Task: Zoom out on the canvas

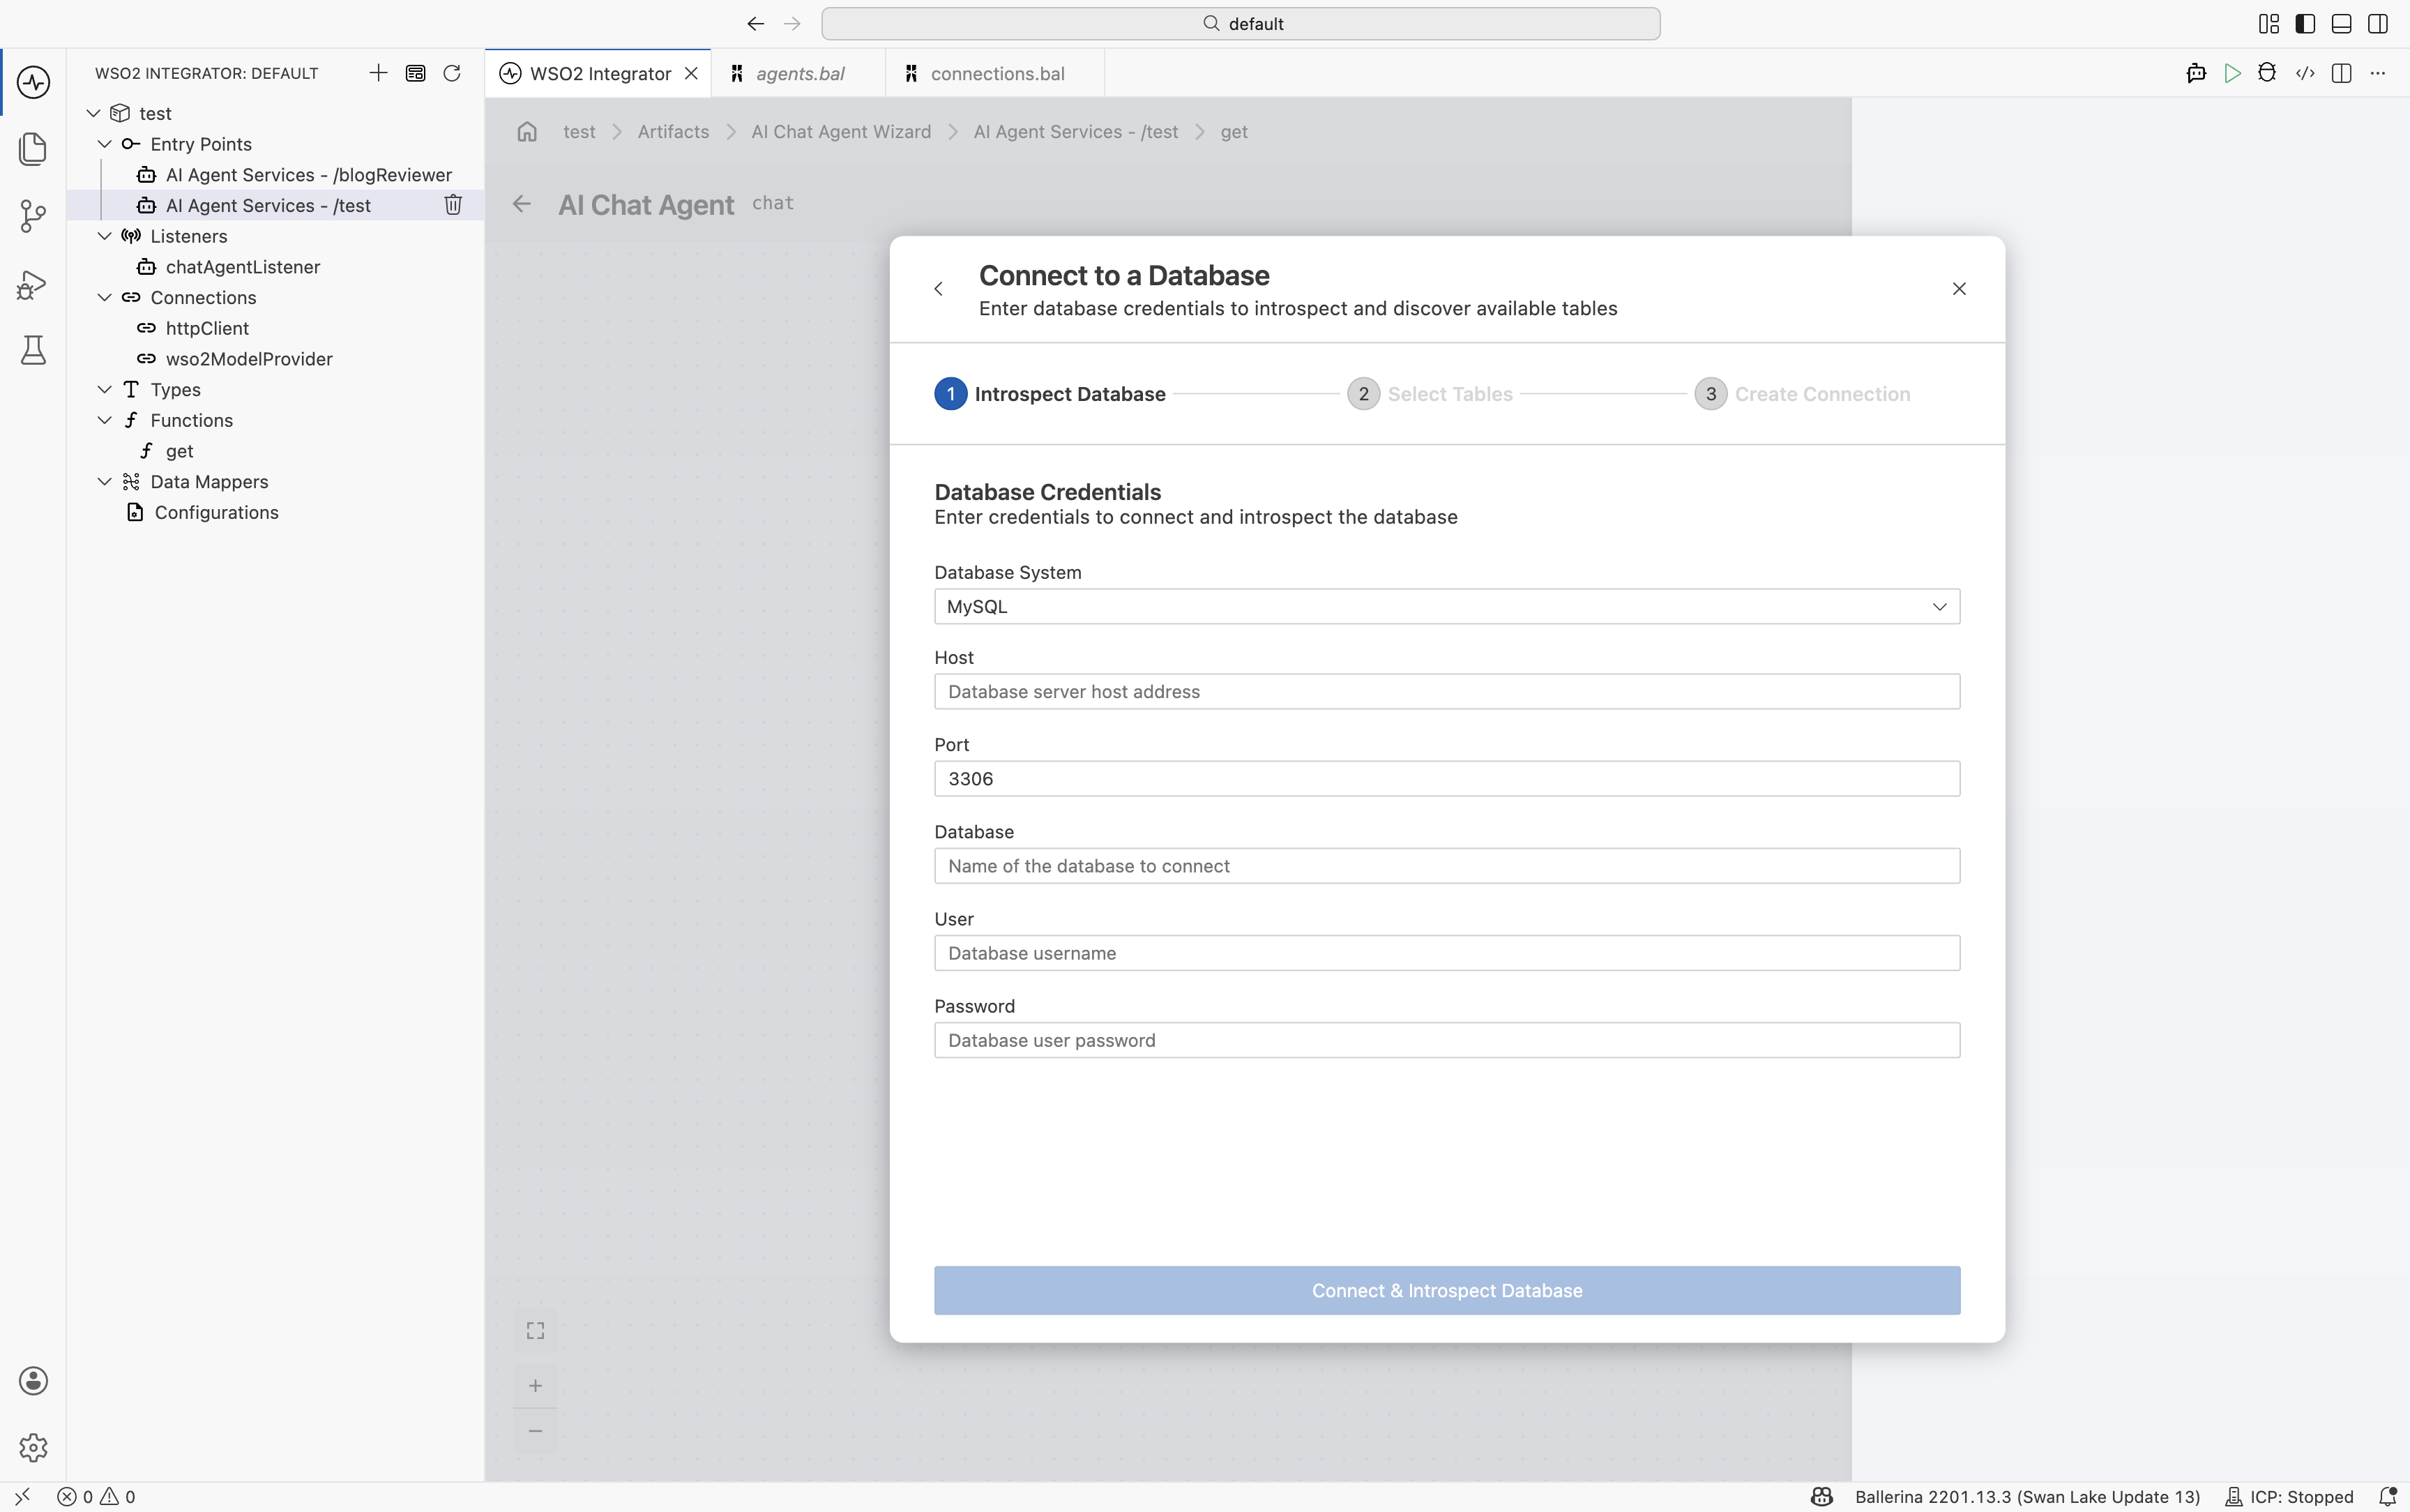Action: click(x=536, y=1431)
